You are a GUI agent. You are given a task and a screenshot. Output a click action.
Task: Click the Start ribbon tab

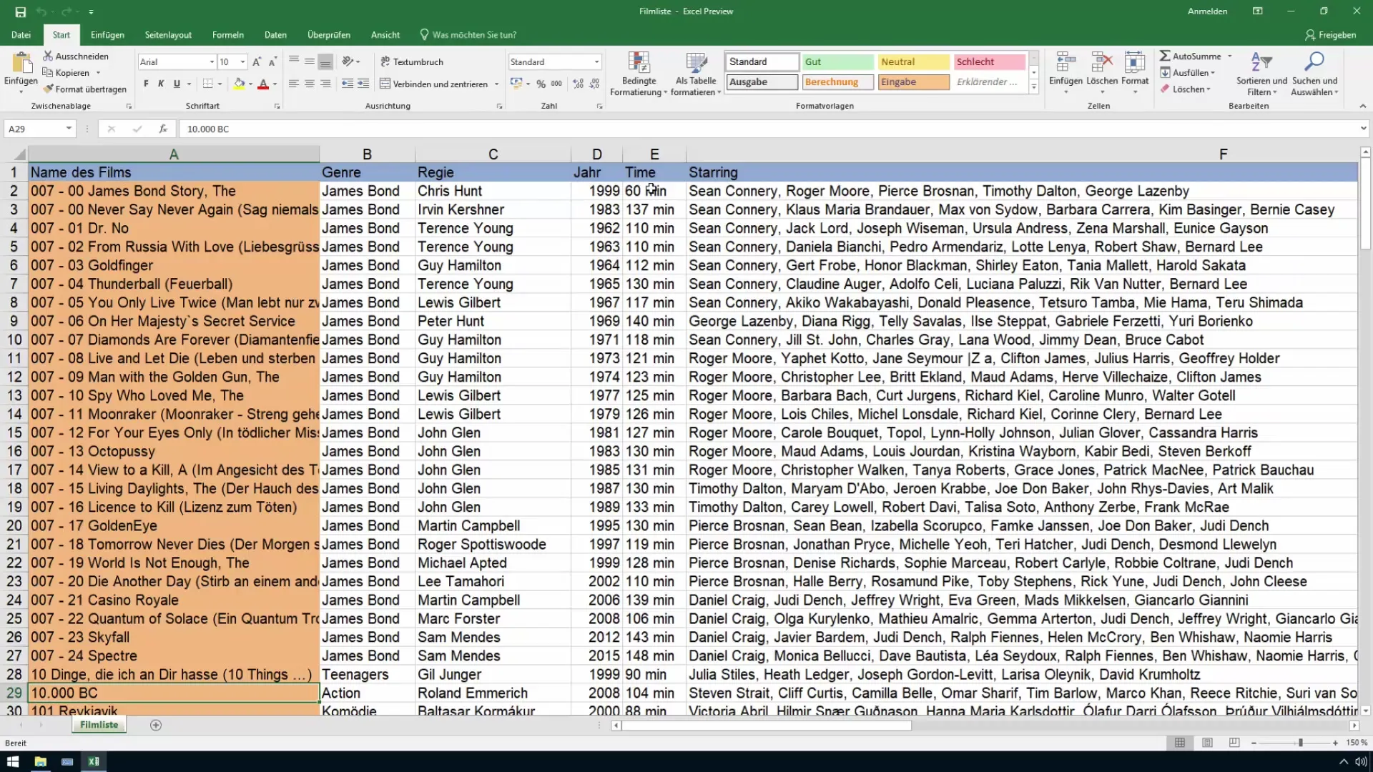[x=60, y=34]
